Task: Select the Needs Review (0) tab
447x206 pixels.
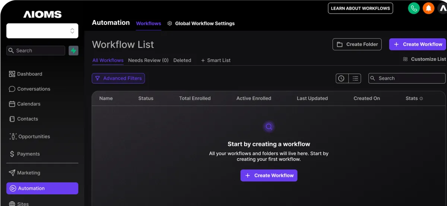Action: click(x=148, y=60)
